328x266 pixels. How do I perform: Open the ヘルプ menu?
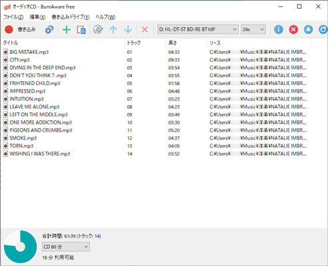105,17
